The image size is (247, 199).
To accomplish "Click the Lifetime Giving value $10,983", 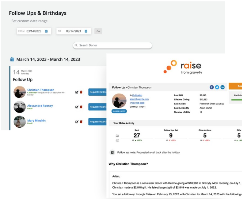I will click(203, 100).
